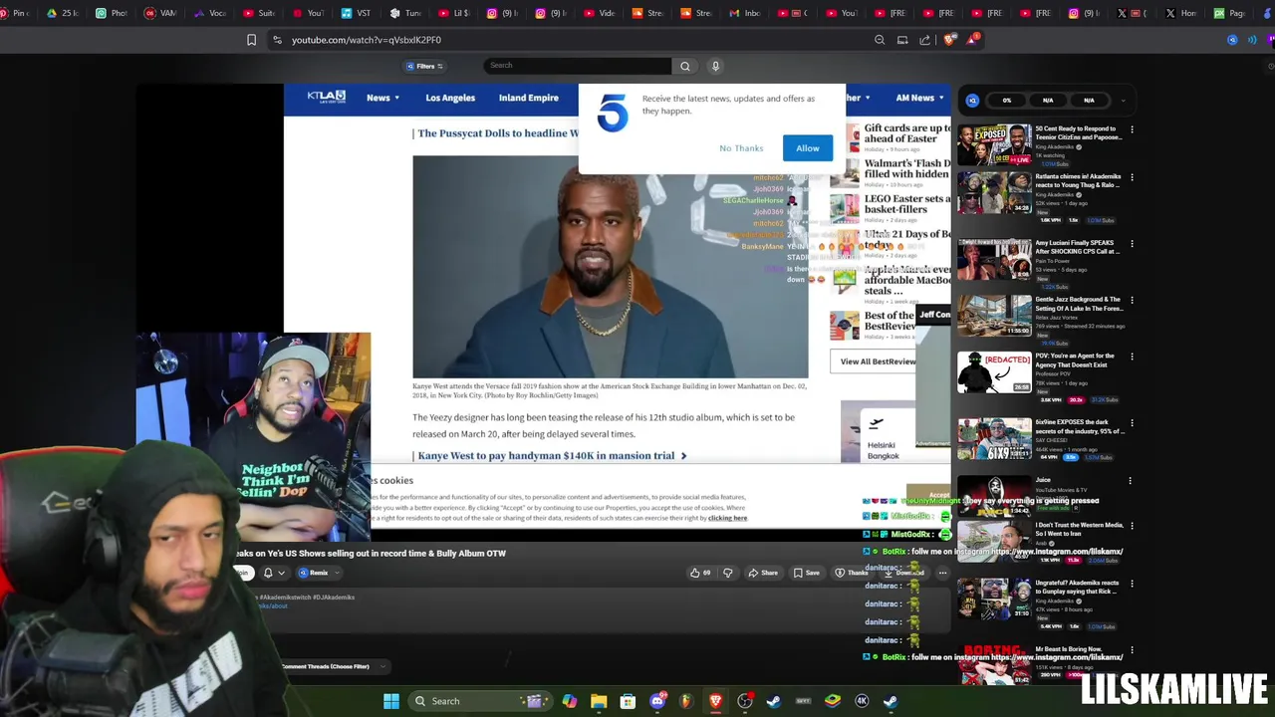Screen dimensions: 1275x717
Task: Open 'Gentle Jazz Background' video thumbnail
Action: (x=994, y=315)
